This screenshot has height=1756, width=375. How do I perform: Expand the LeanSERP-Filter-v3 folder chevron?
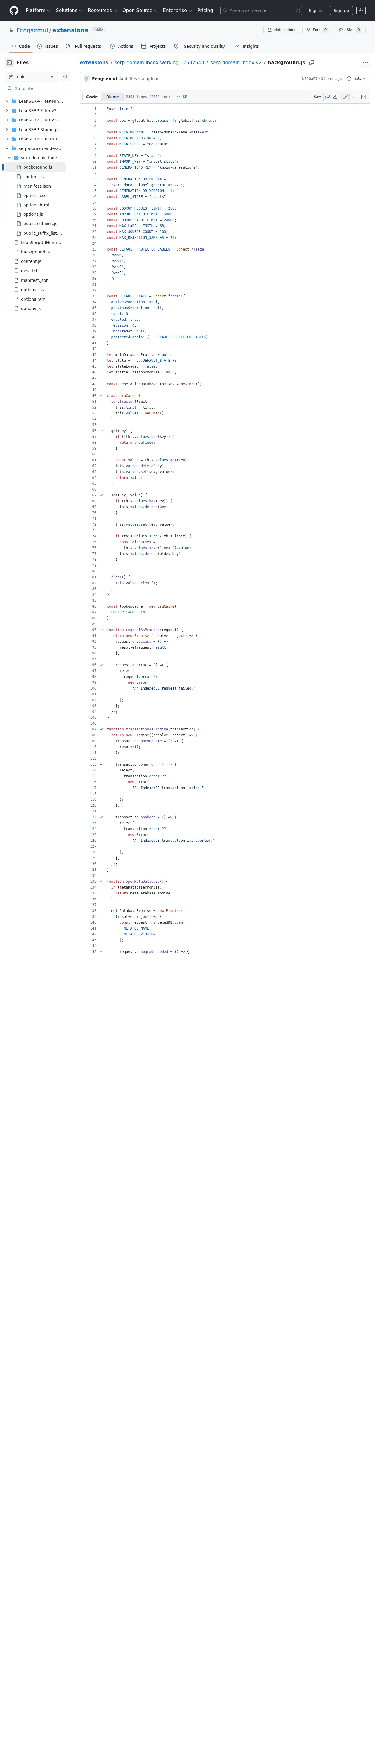pyautogui.click(x=7, y=120)
